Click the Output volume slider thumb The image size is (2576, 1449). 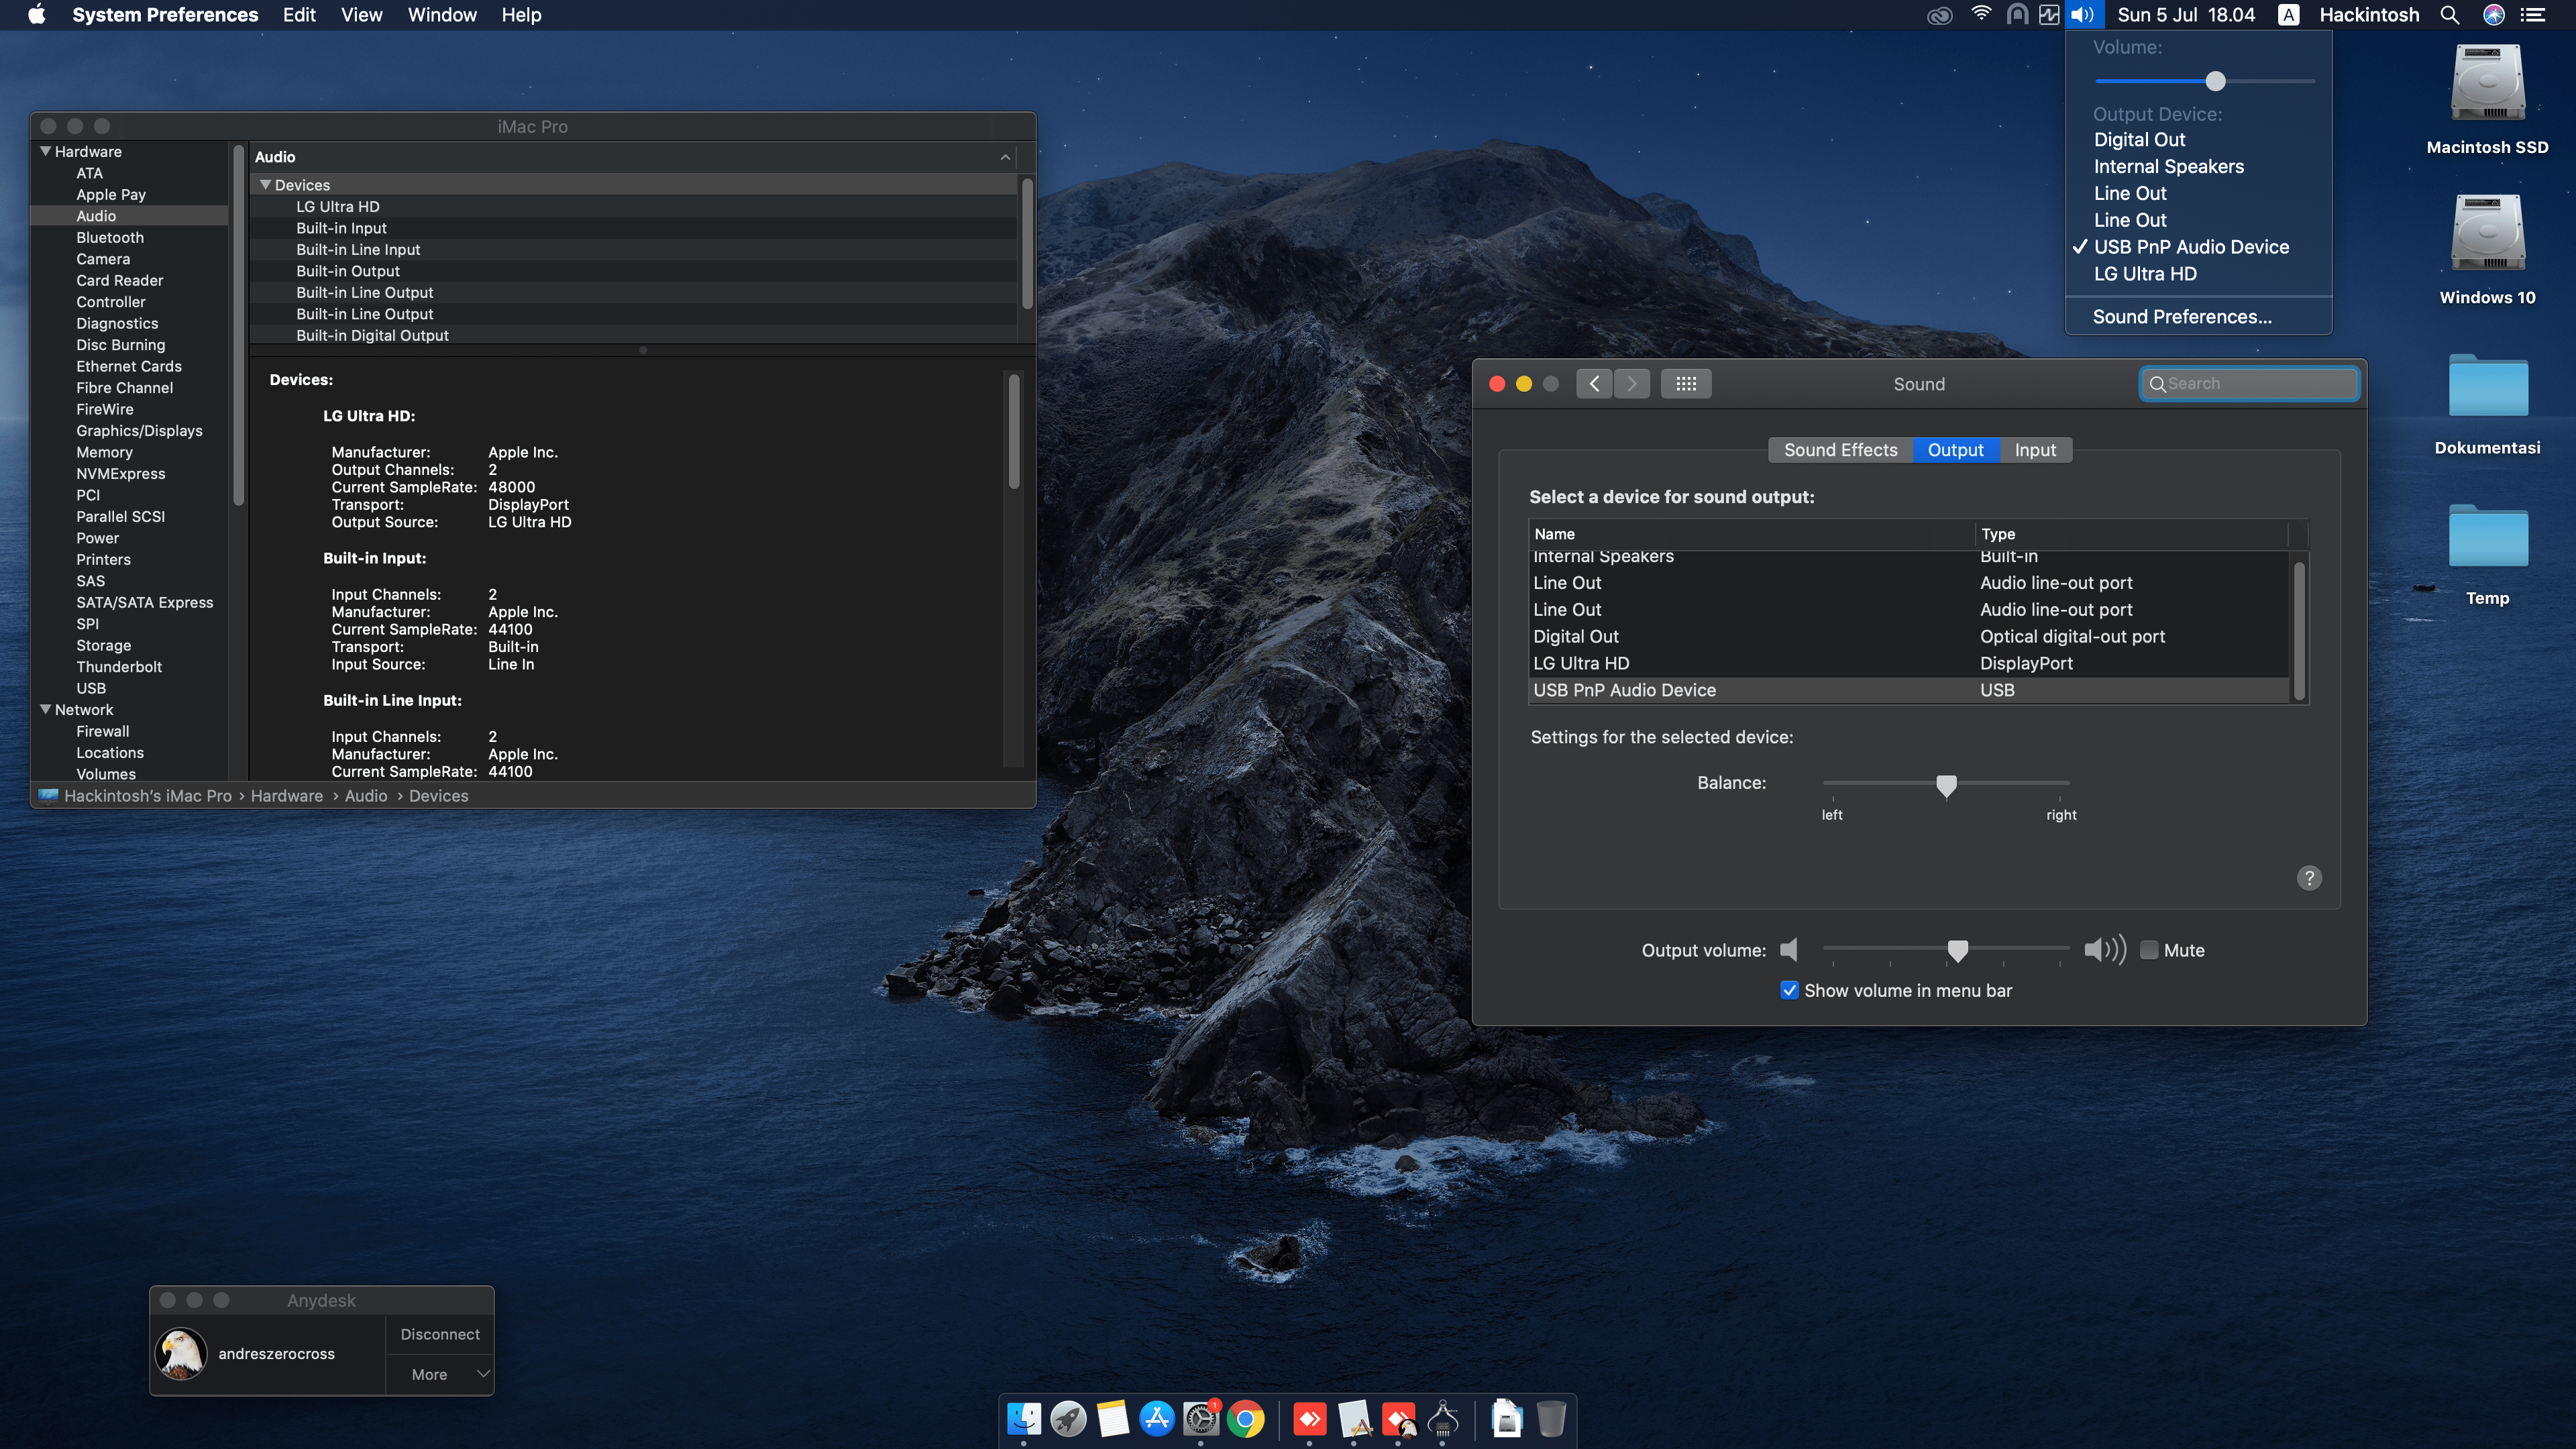pyautogui.click(x=1957, y=950)
